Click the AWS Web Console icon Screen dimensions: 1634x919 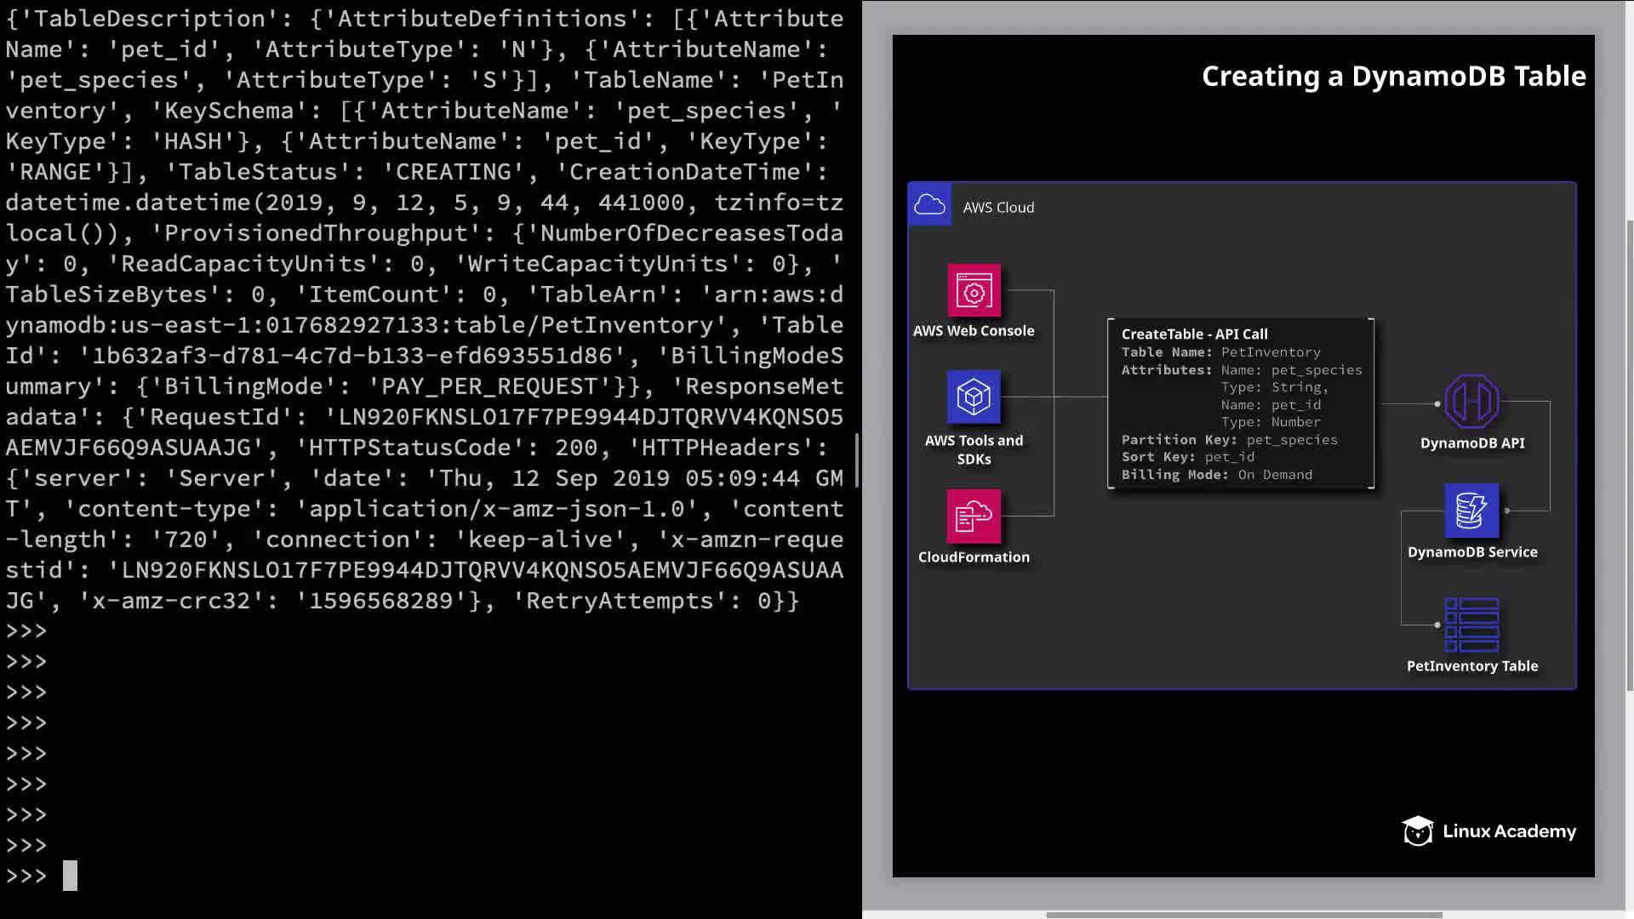pyautogui.click(x=974, y=291)
